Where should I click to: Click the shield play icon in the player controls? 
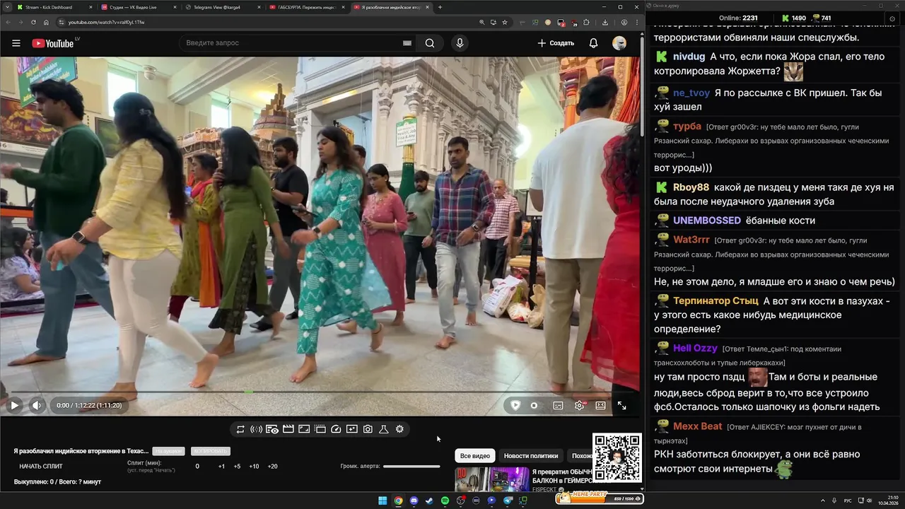point(515,405)
